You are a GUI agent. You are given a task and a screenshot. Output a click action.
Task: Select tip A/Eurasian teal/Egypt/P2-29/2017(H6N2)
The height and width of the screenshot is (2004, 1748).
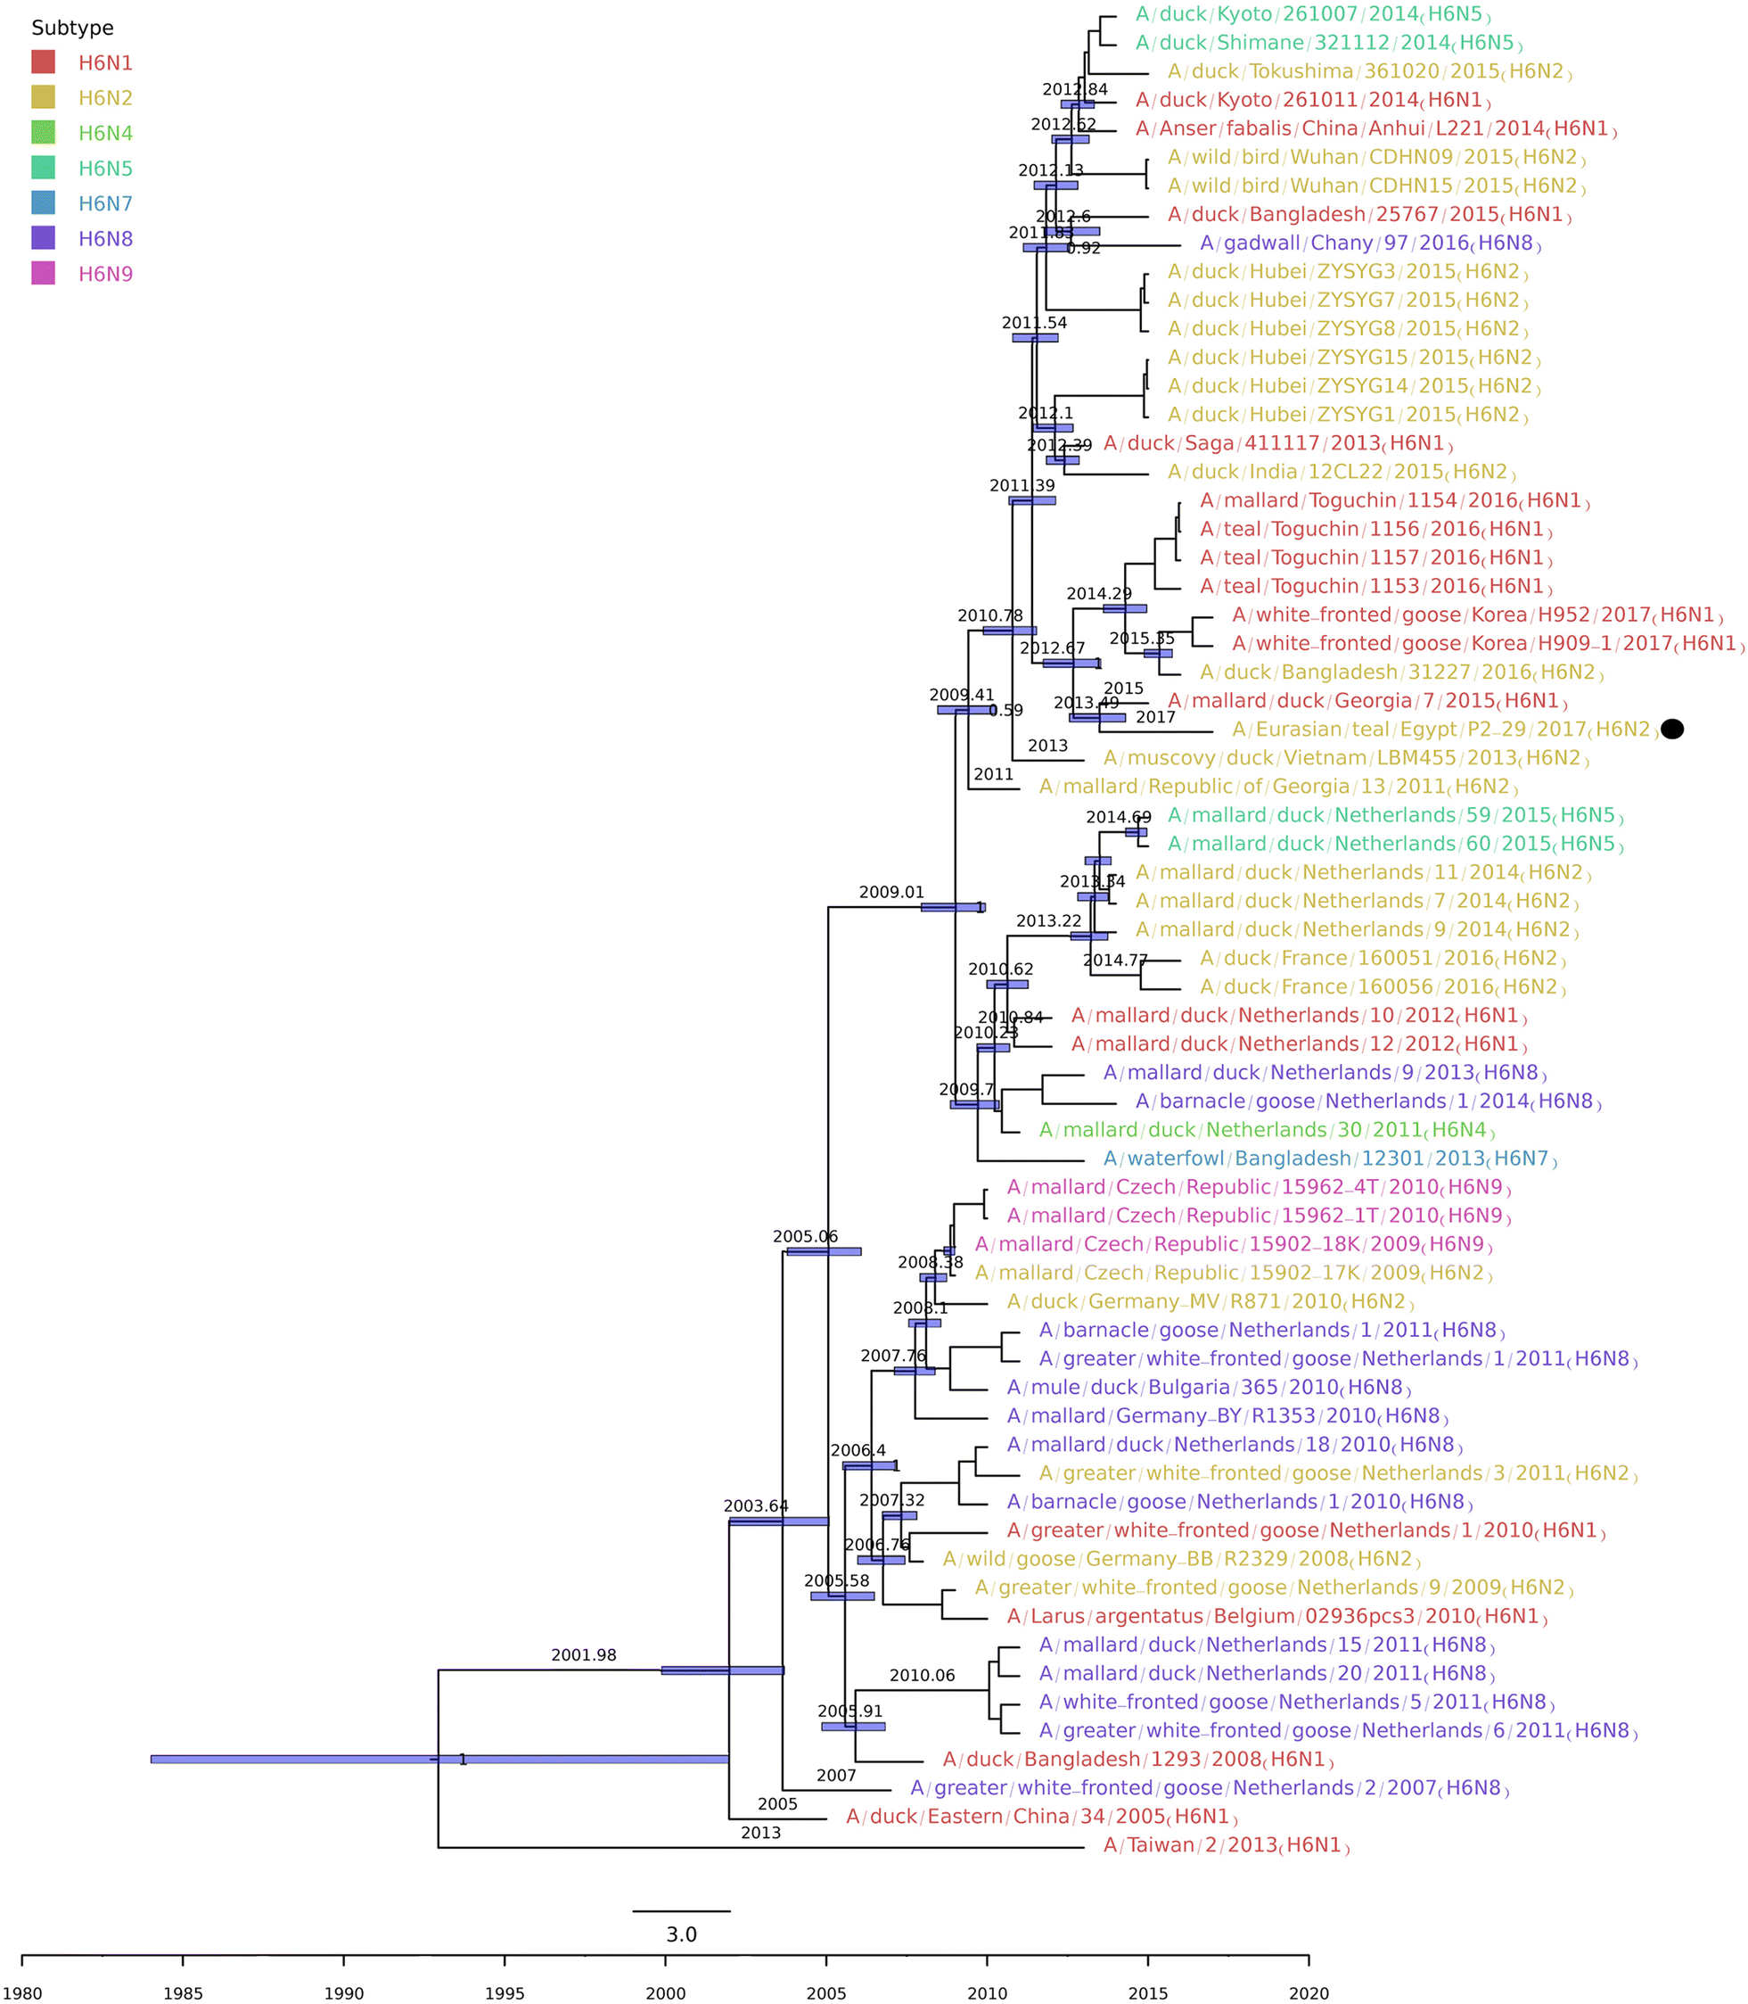[x=1445, y=730]
